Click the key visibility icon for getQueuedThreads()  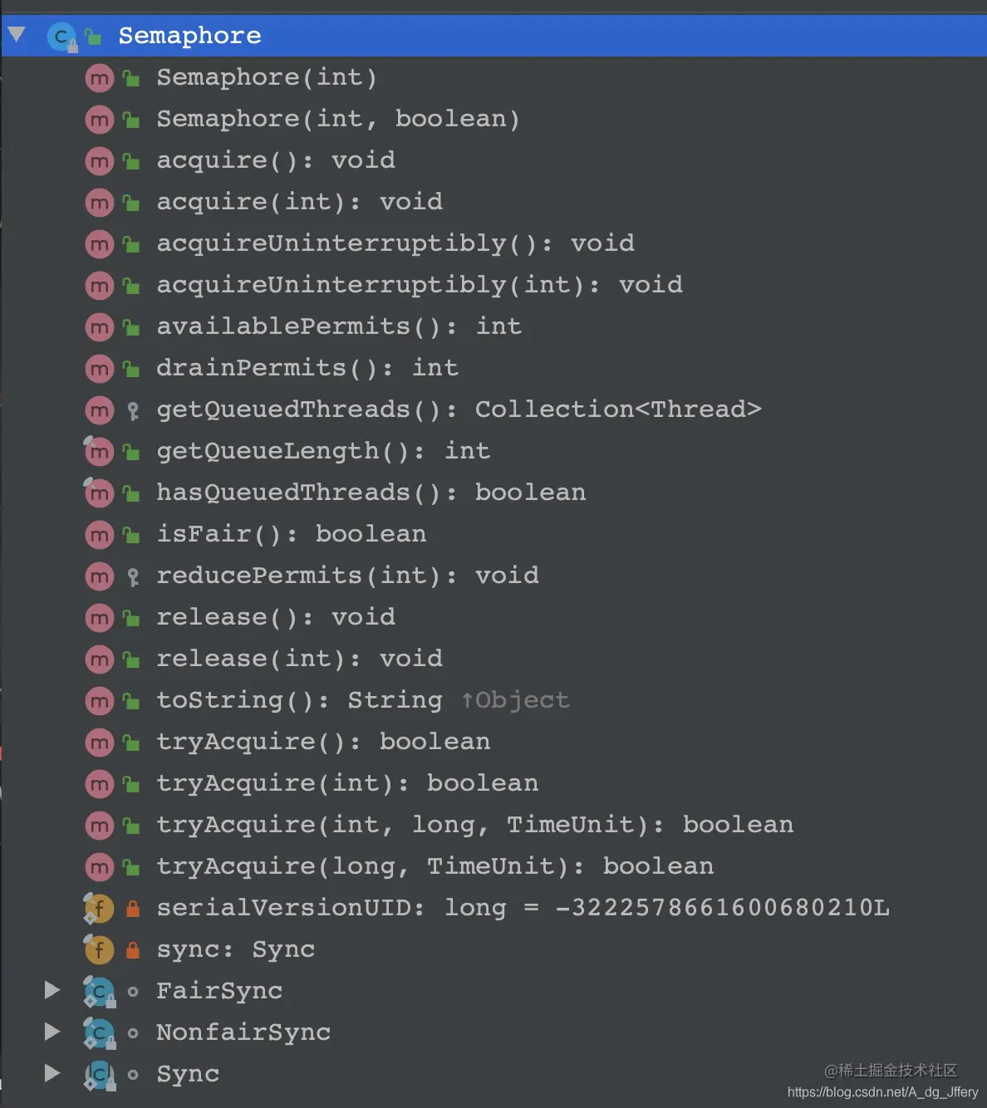[132, 410]
